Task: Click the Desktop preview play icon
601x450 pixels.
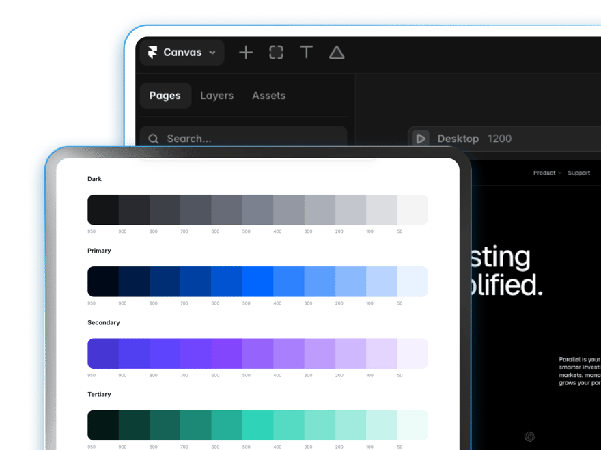Action: (x=421, y=139)
